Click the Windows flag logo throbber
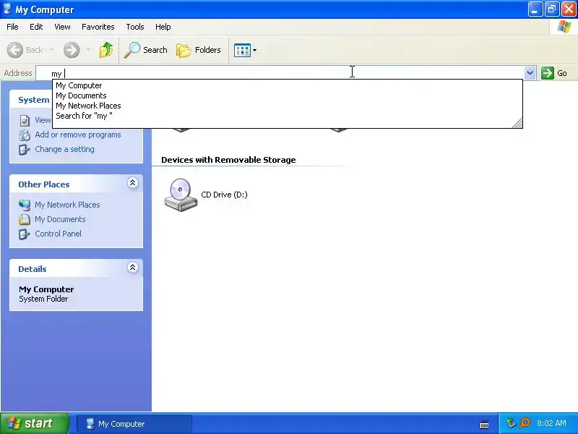 [x=564, y=27]
